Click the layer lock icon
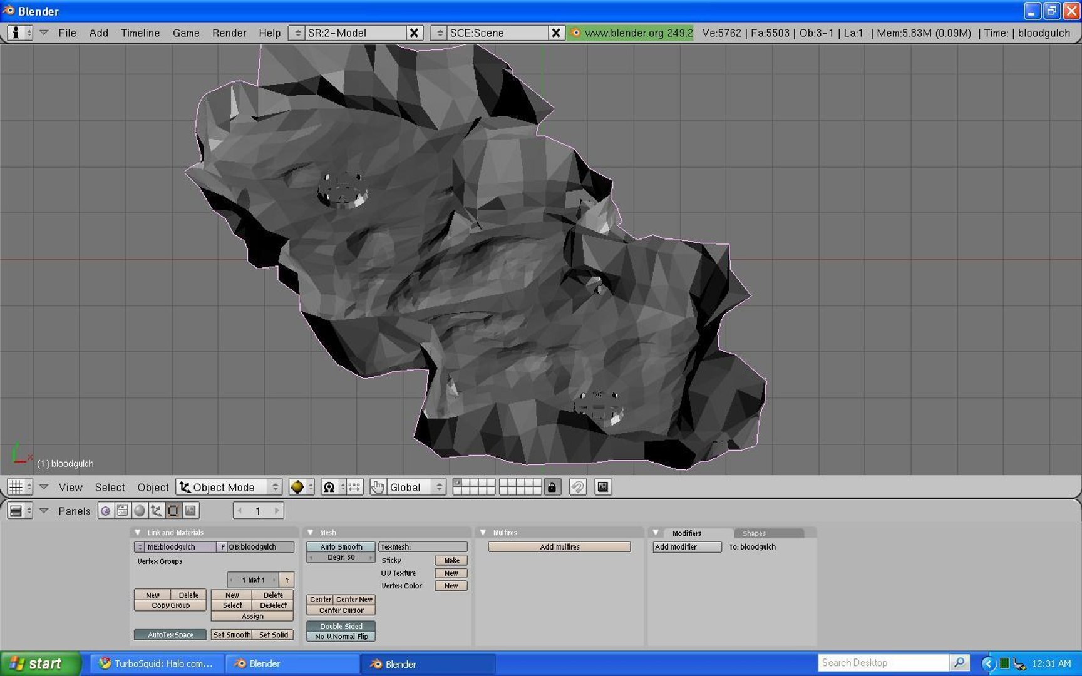Image resolution: width=1082 pixels, height=676 pixels. [x=552, y=487]
